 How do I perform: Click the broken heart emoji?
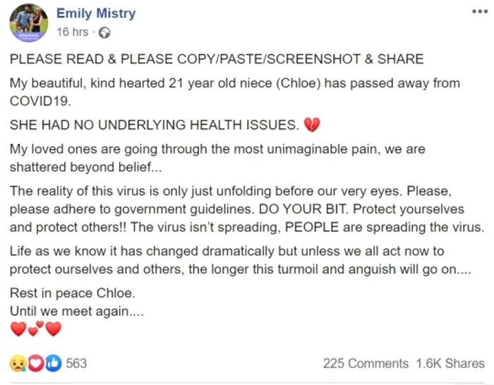pos(312,125)
